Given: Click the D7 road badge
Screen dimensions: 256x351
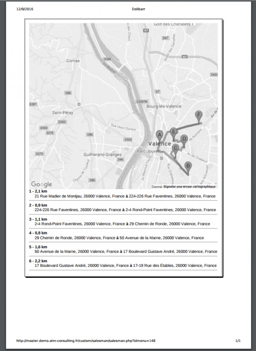Looking at the screenshot, I should 158,91.
